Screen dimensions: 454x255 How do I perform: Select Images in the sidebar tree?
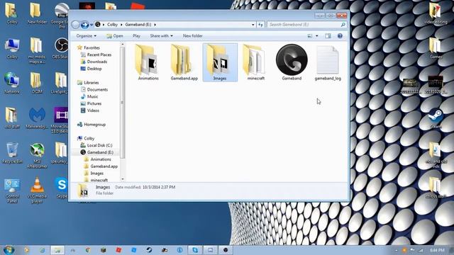(96, 173)
